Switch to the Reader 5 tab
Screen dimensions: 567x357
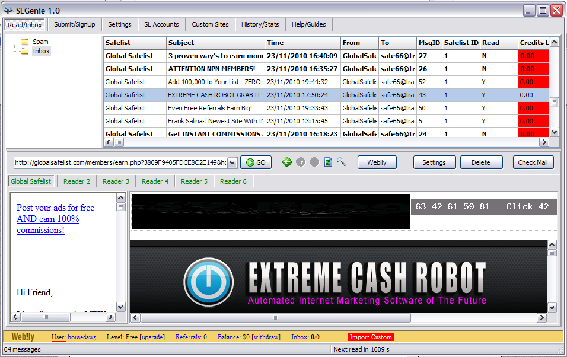[x=194, y=181]
